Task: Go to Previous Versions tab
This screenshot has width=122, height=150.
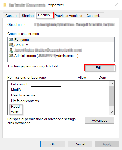Action: pos(68,16)
